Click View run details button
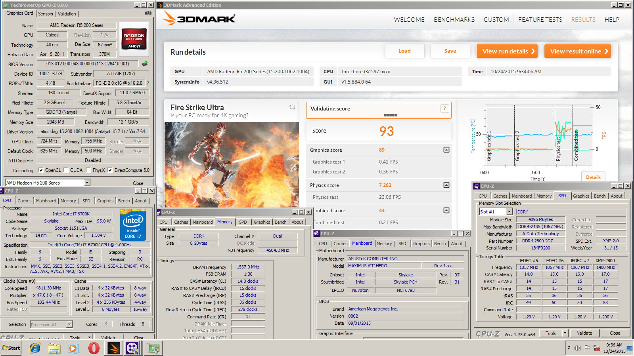The image size is (634, 356). [x=507, y=51]
